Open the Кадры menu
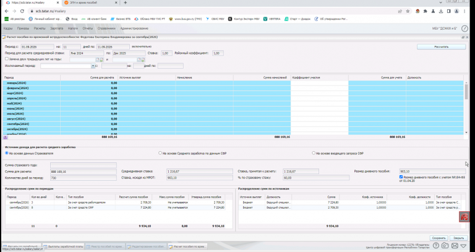 coord(8,28)
